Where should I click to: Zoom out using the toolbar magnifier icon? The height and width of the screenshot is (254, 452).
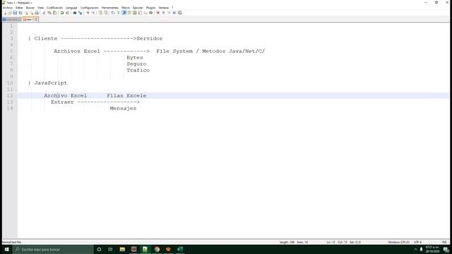click(93, 13)
